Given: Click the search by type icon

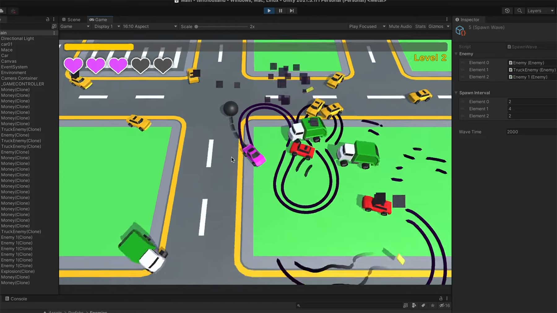Looking at the screenshot, I should pyautogui.click(x=414, y=305).
